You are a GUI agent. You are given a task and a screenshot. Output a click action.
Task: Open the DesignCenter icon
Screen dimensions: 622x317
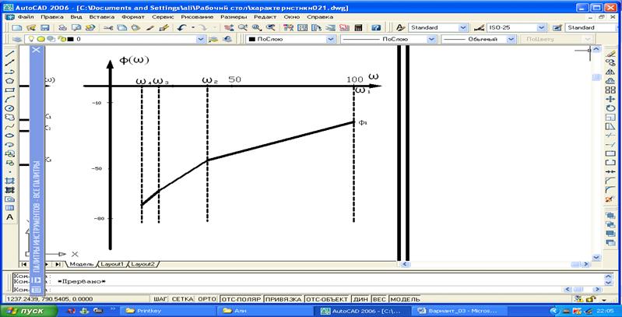[x=302, y=28]
